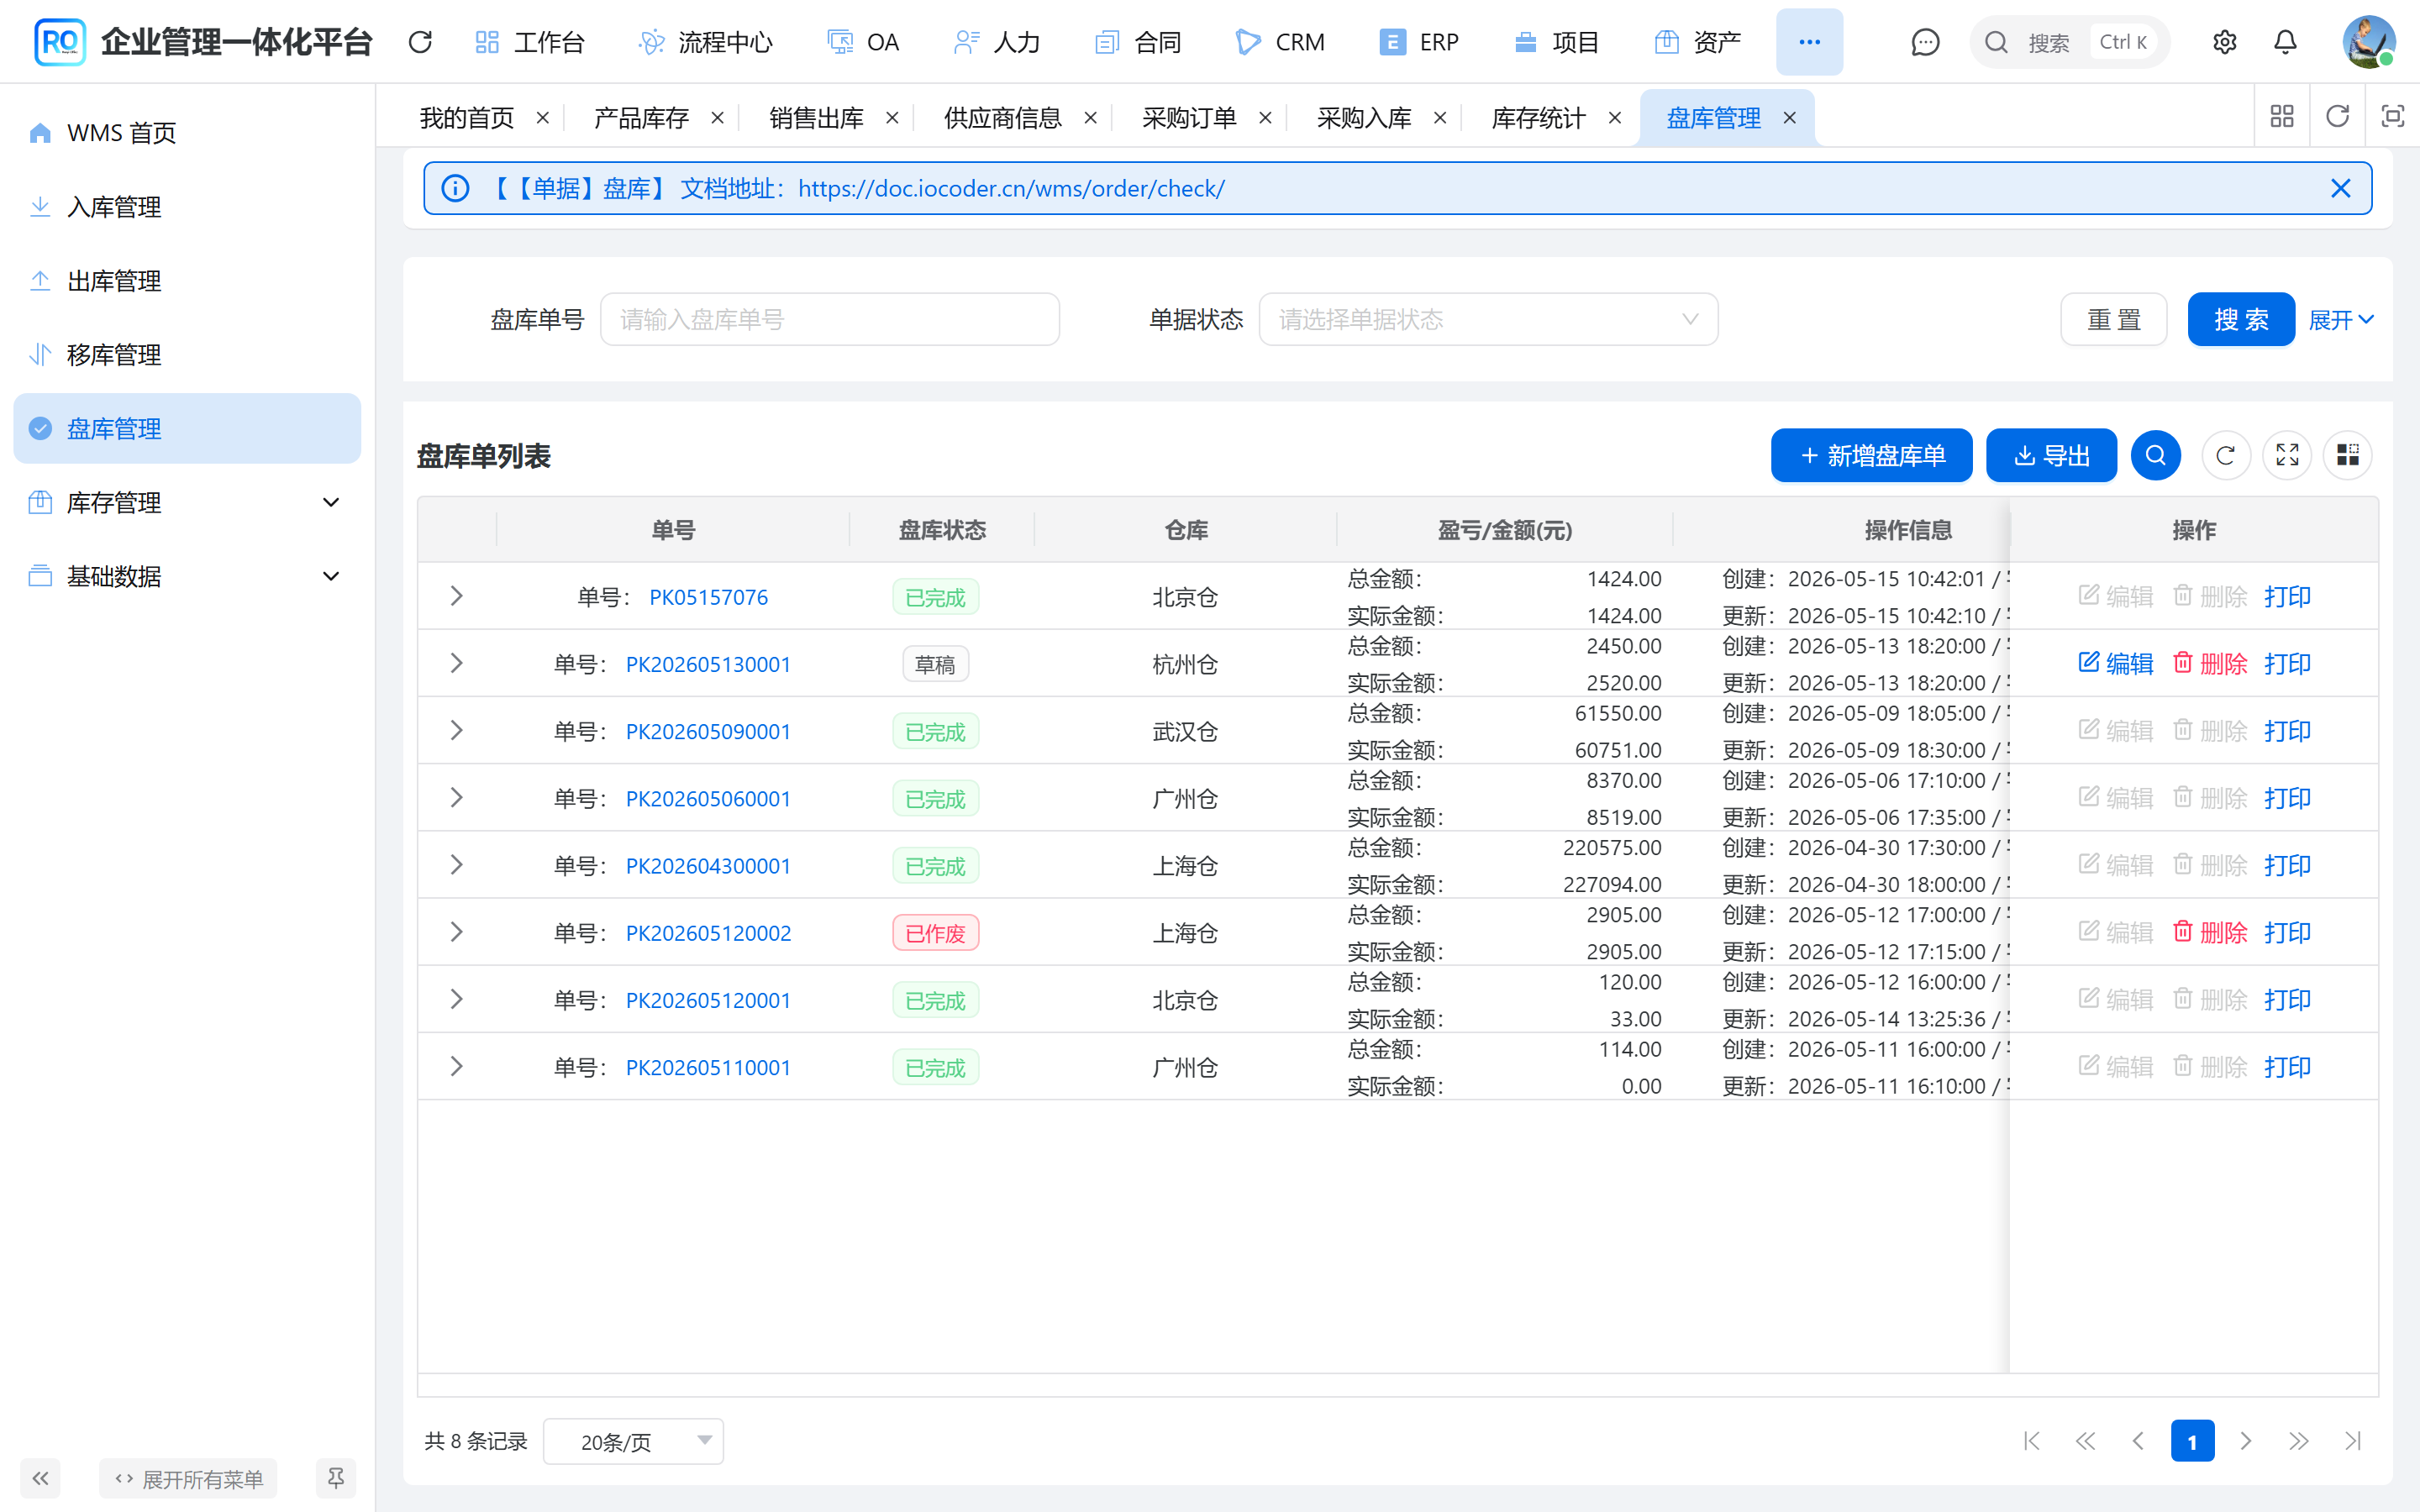The width and height of the screenshot is (2420, 1512).
Task: Click the refresh icon beside the platform title
Action: coord(420,42)
